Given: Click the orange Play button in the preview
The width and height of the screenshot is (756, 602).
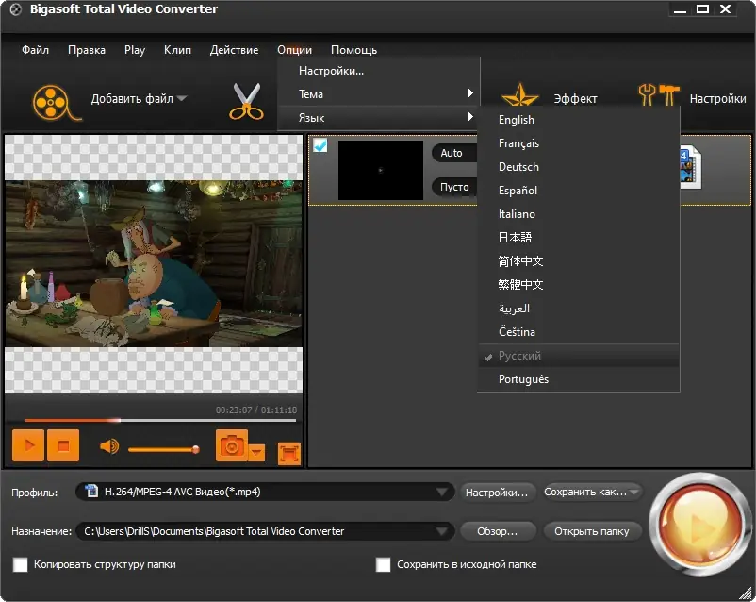Looking at the screenshot, I should pyautogui.click(x=28, y=445).
